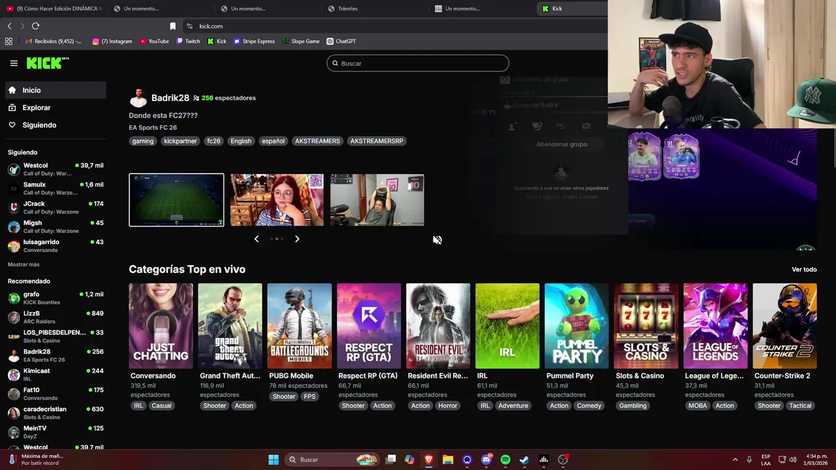
Task: Reload the page with the refresh icon
Action: [x=35, y=26]
